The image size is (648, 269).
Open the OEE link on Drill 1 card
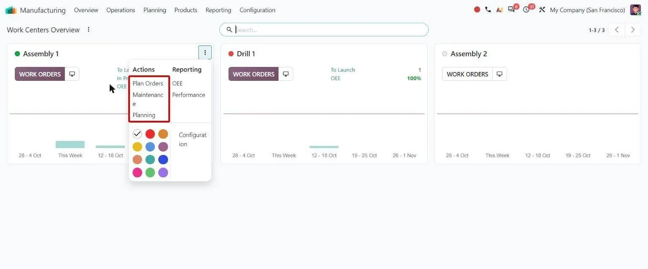click(335, 78)
